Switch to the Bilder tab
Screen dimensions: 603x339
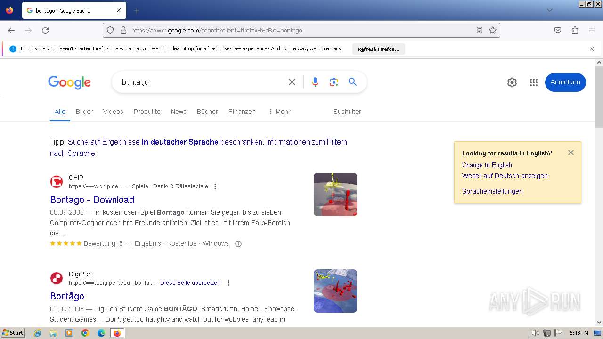84,112
